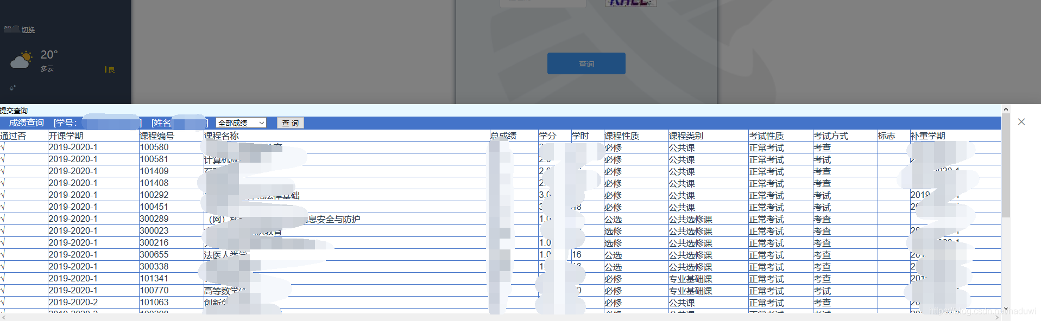Click the 课程类别 column header
The width and height of the screenshot is (1041, 321).
pos(686,136)
